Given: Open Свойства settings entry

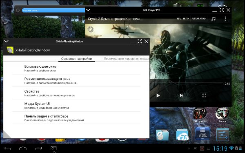Looking at the screenshot, I should click(76, 93).
